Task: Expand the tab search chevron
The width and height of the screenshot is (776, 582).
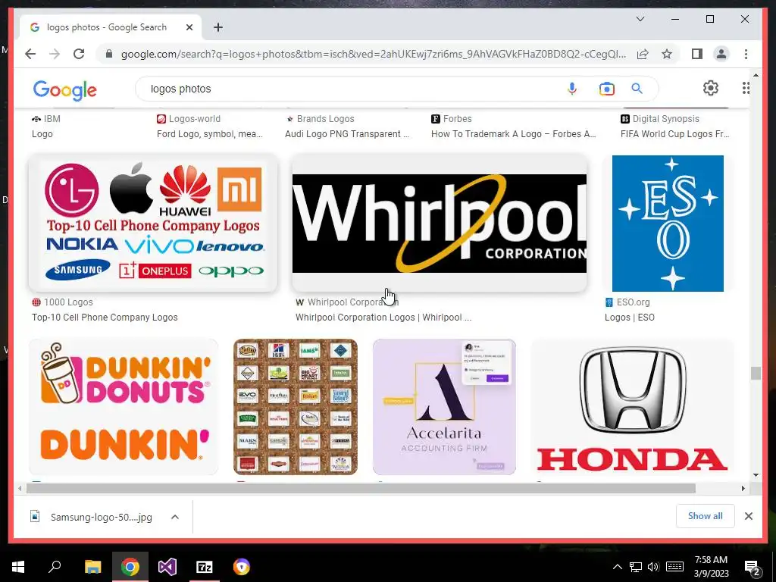Action: pyautogui.click(x=640, y=19)
